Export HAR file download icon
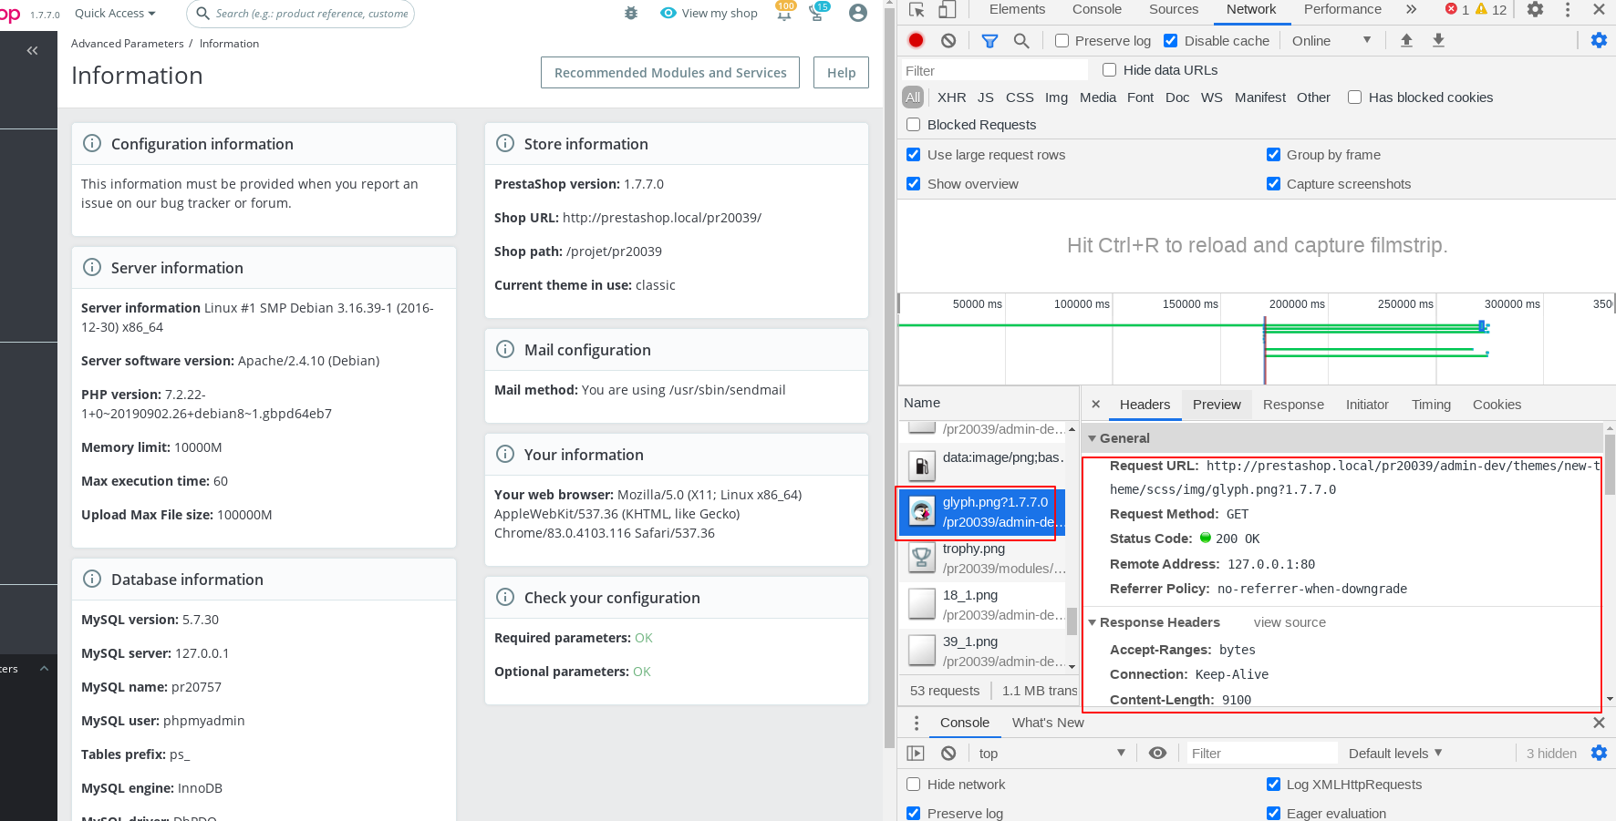 click(1438, 40)
